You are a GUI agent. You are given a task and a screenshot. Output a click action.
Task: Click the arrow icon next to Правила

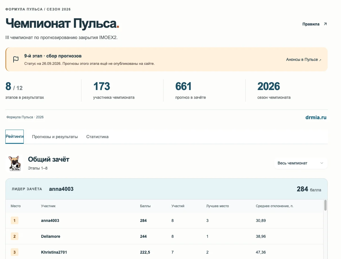325,24
